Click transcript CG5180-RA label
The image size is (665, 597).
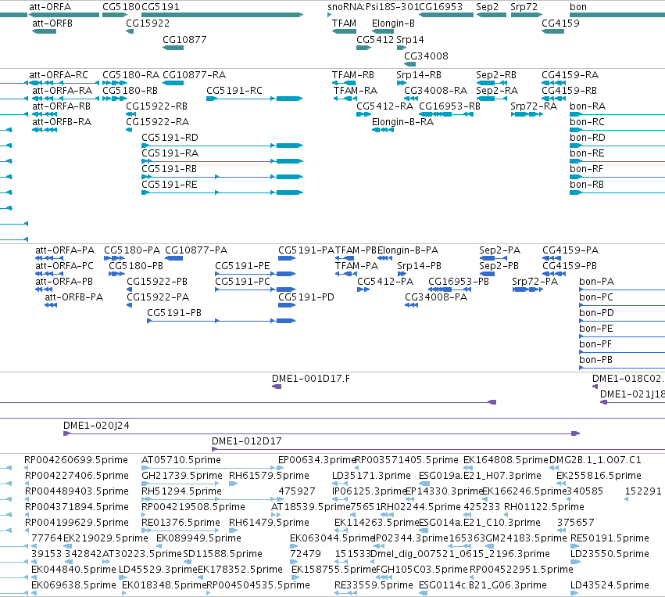[131, 75]
